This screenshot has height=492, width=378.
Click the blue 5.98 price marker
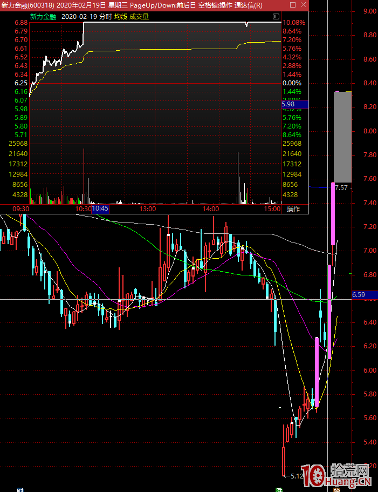click(x=295, y=104)
